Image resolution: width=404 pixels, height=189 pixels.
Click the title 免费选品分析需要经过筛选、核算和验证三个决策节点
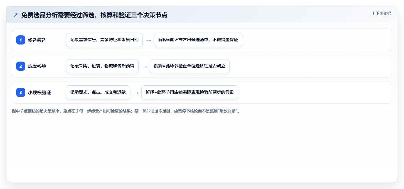[94, 15]
